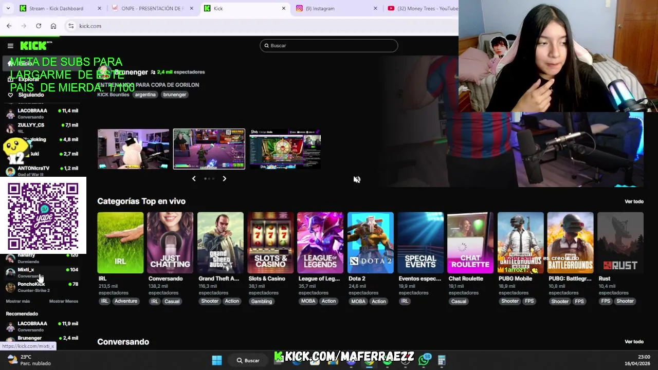Image resolution: width=658 pixels, height=370 pixels.
Task: Open the Kick hamburger menu
Action: click(10, 46)
